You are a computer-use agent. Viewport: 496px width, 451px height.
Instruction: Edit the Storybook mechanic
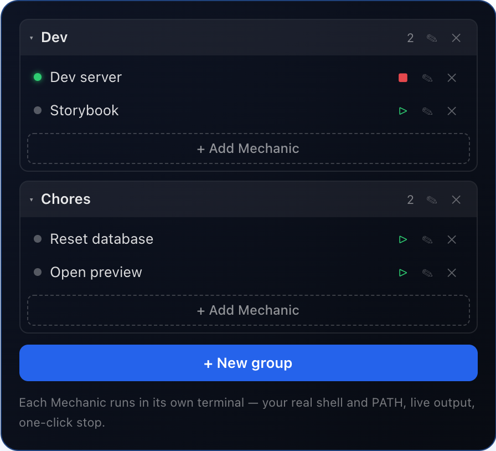point(427,111)
